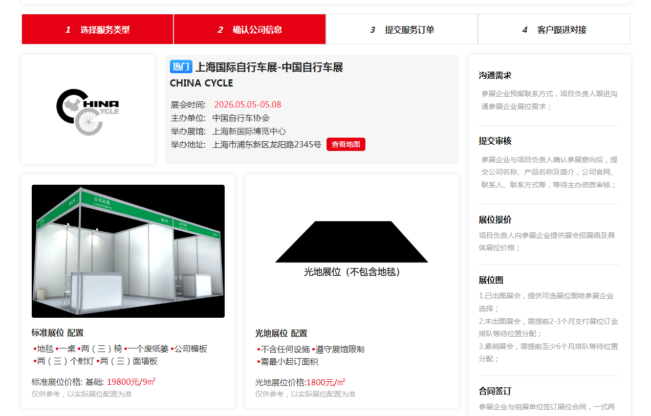The height and width of the screenshot is (416, 651).
Task: Click the 合同签订 sidebar heading
Action: coord(495,390)
